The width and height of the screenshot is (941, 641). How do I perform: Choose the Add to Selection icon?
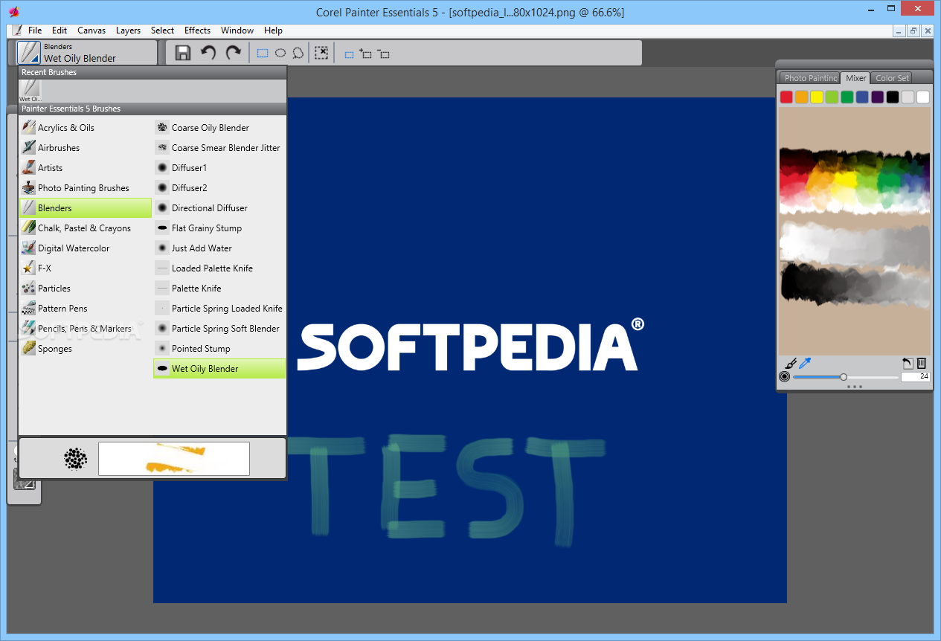coord(366,54)
